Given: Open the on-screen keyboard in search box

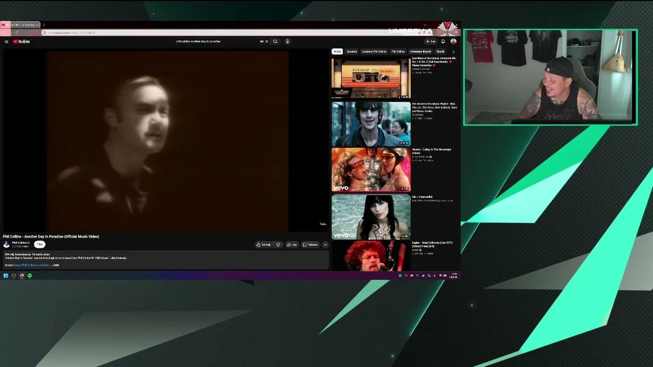Looking at the screenshot, I should pyautogui.click(x=262, y=41).
